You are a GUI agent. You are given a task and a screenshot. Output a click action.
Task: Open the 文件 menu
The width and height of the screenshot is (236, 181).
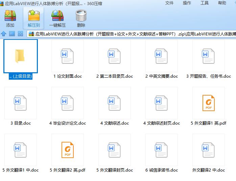[x=169, y=3]
